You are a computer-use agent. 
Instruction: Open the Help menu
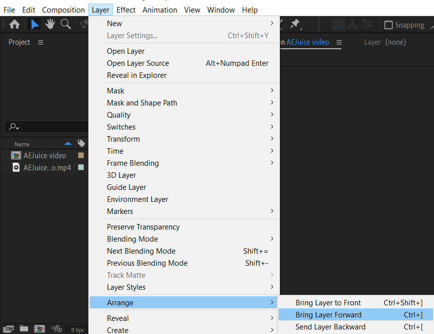pyautogui.click(x=250, y=10)
